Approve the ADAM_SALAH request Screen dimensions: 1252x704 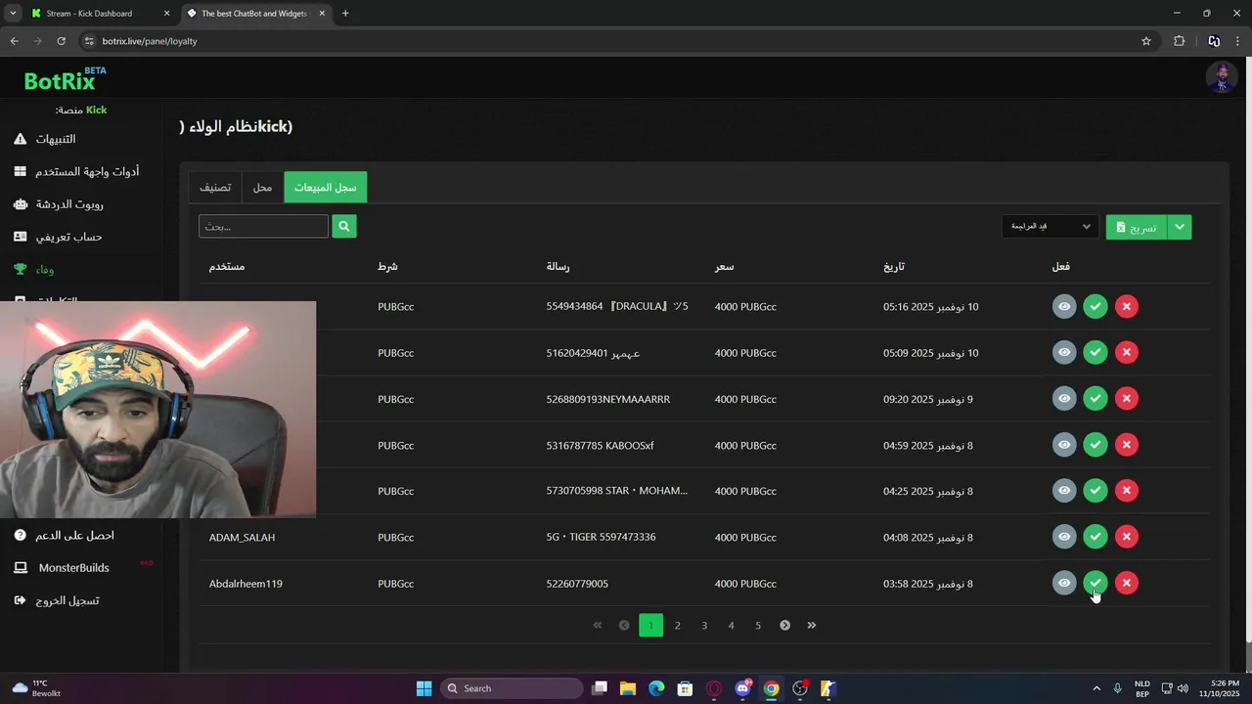coord(1095,536)
